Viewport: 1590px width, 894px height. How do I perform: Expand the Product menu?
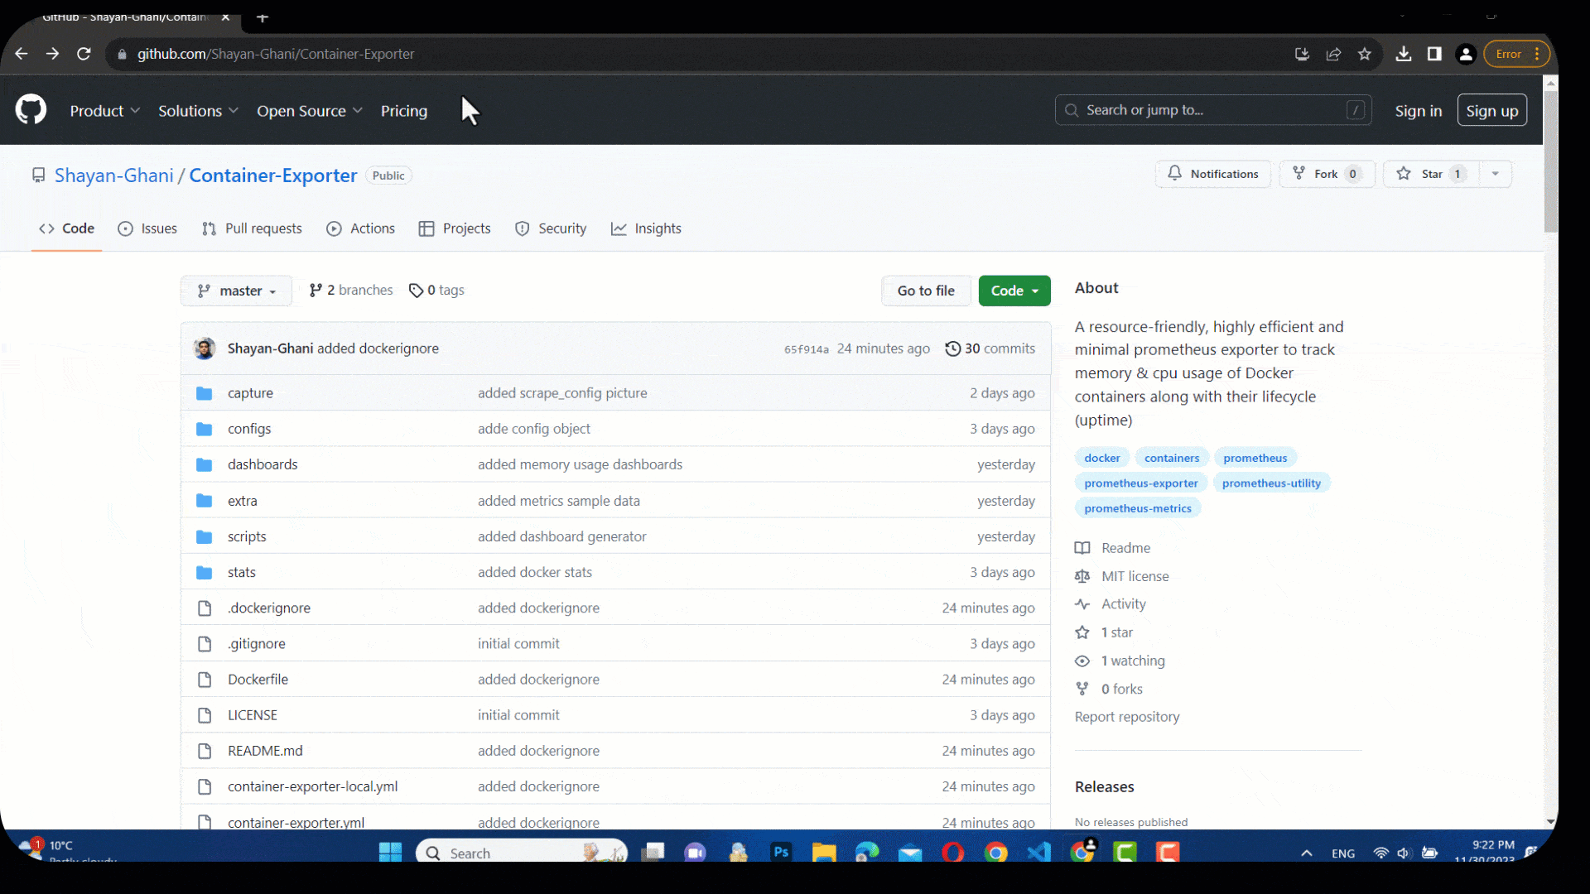coord(104,111)
